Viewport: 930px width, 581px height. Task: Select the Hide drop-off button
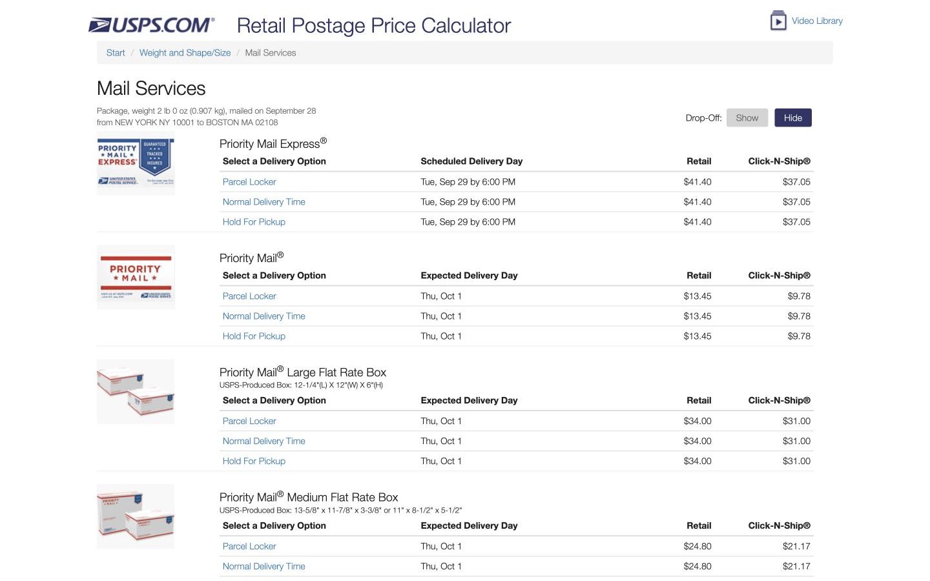[x=793, y=117]
